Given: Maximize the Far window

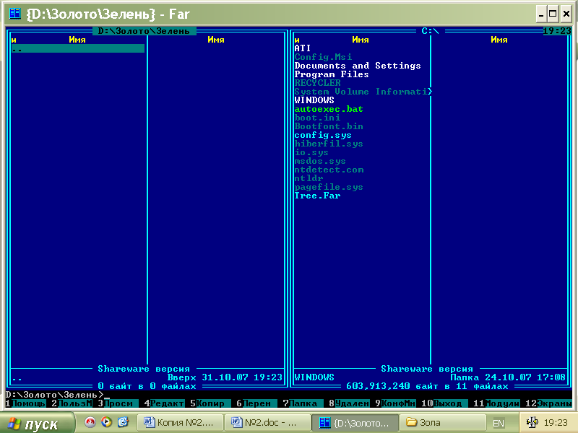Looking at the screenshot, I should [x=553, y=14].
